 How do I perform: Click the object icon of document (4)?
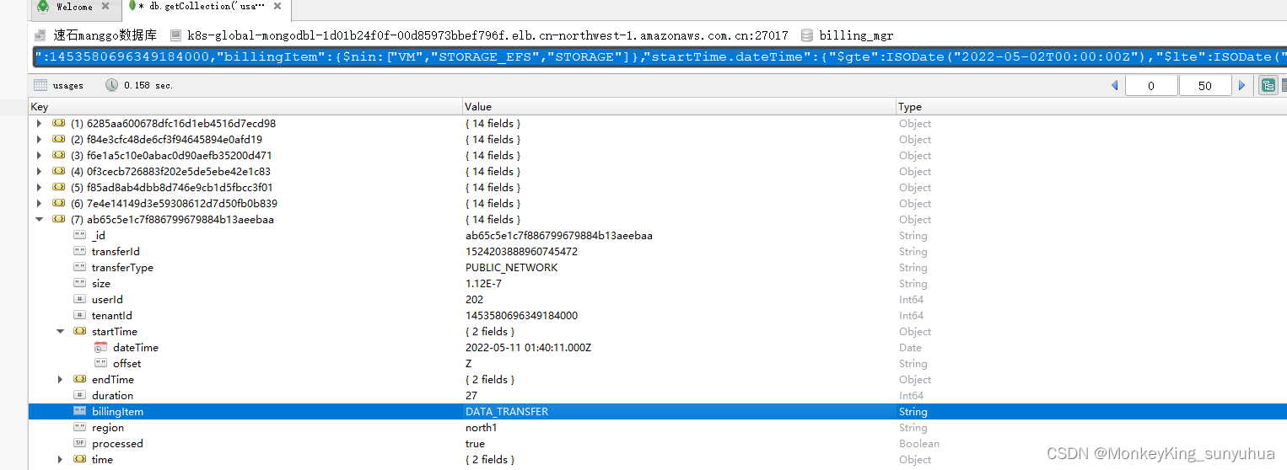[58, 171]
